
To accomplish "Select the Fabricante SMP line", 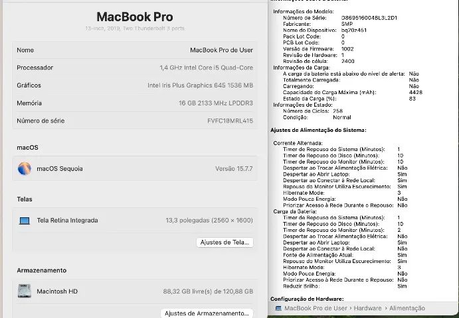I will pos(318,24).
